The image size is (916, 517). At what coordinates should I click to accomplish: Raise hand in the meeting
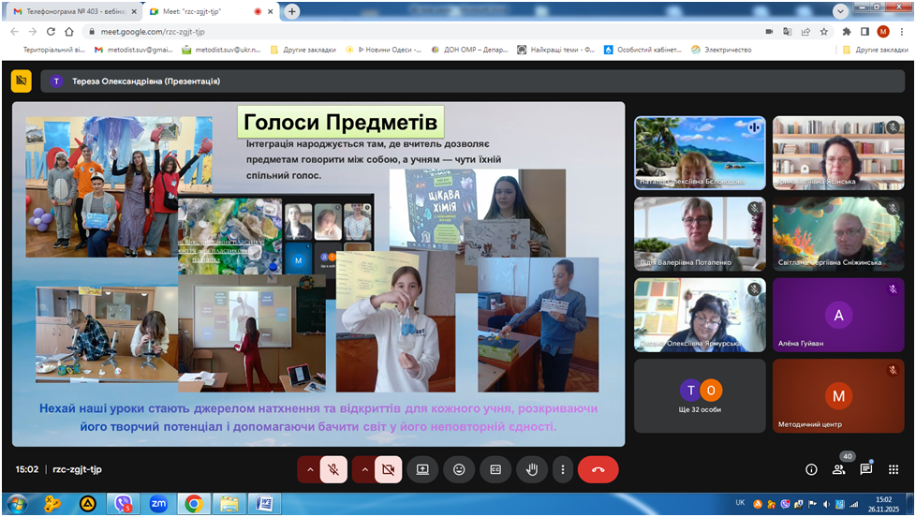[532, 469]
